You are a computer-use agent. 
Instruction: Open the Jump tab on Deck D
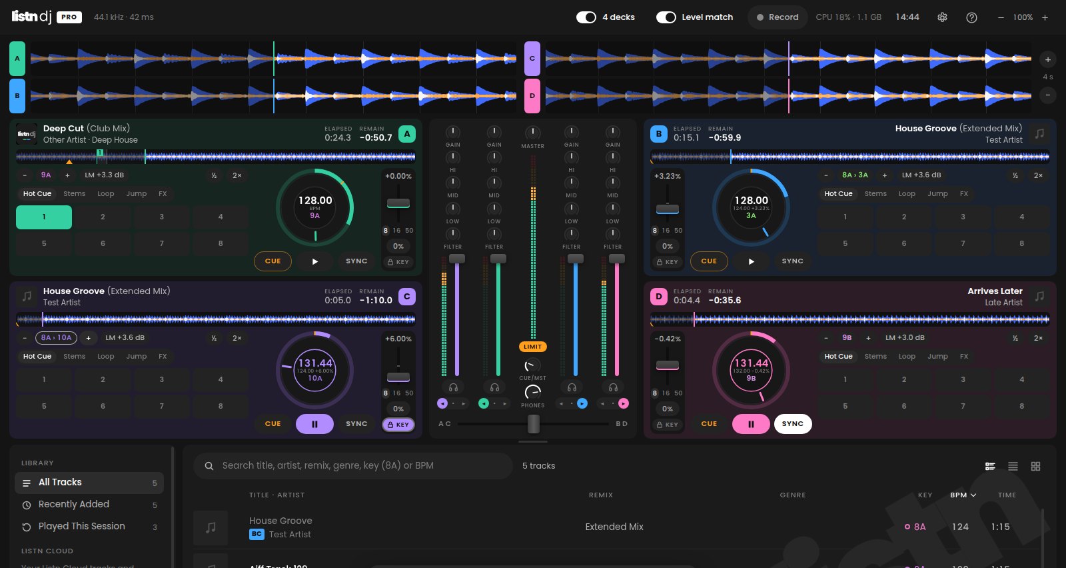pos(937,357)
